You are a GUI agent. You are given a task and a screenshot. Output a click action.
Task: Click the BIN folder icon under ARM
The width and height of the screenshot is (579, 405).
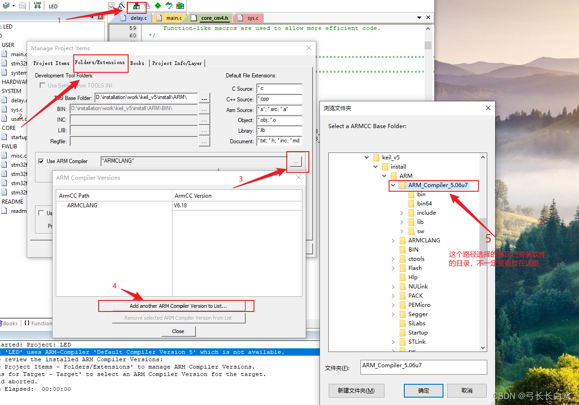click(403, 250)
